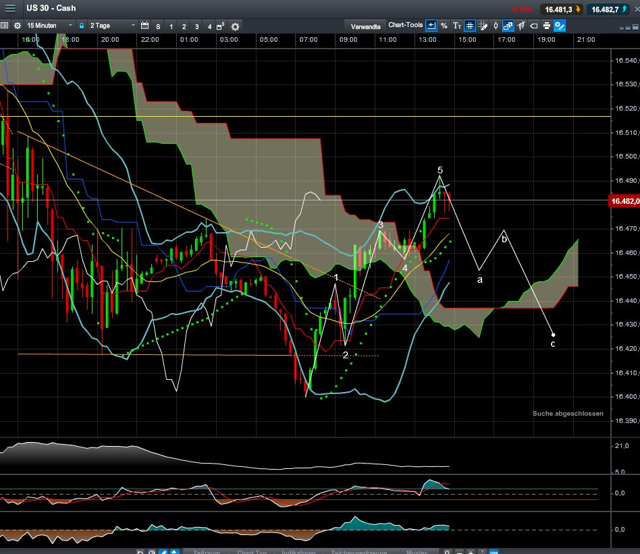This screenshot has height=554, width=640.
Task: Select smallest window size icon
Action: [x=622, y=28]
